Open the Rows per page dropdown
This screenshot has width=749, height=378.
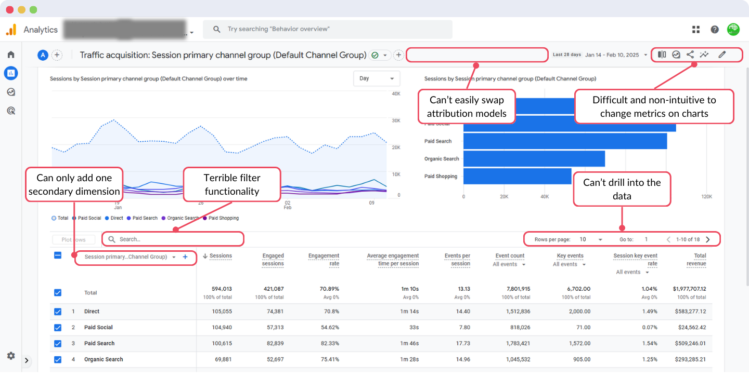coord(590,239)
